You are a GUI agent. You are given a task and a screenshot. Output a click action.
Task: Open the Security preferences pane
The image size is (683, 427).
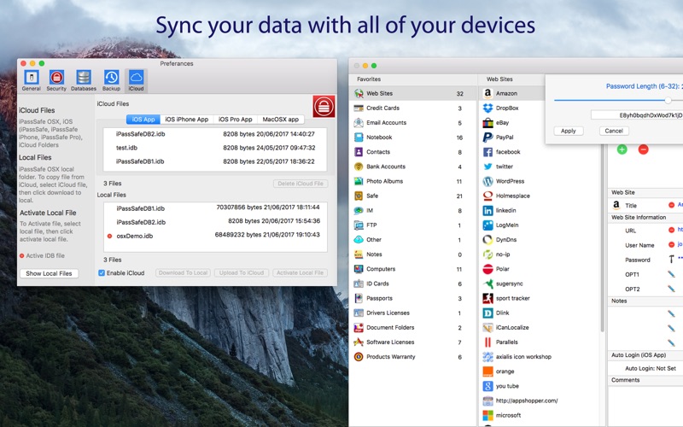[56, 80]
